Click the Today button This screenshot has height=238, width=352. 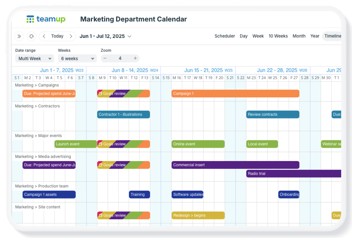(x=57, y=36)
